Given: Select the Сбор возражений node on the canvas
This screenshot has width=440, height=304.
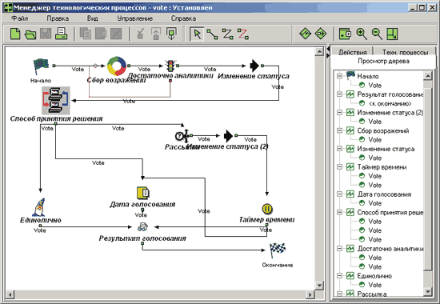Looking at the screenshot, I should pyautogui.click(x=117, y=66).
